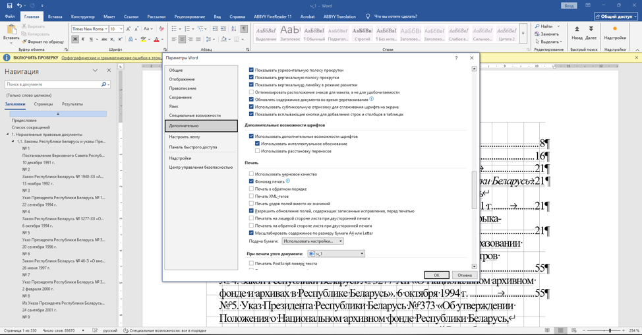Click the Bold formatting icon
Viewport: 642px width, 335px height.
click(x=75, y=40)
